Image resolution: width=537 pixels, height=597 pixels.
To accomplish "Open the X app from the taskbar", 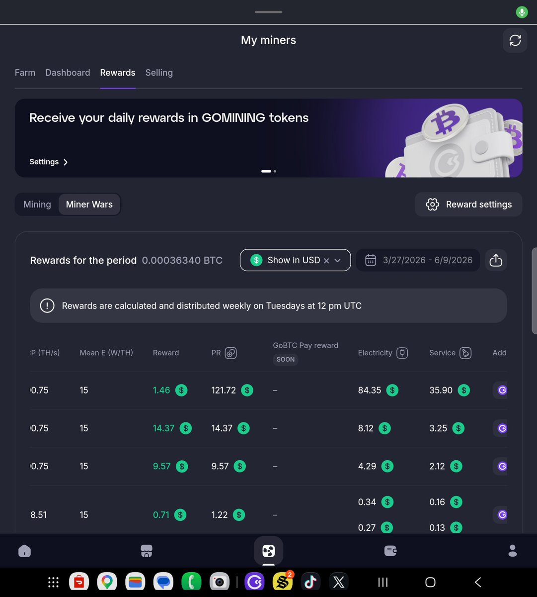I will pos(339,582).
